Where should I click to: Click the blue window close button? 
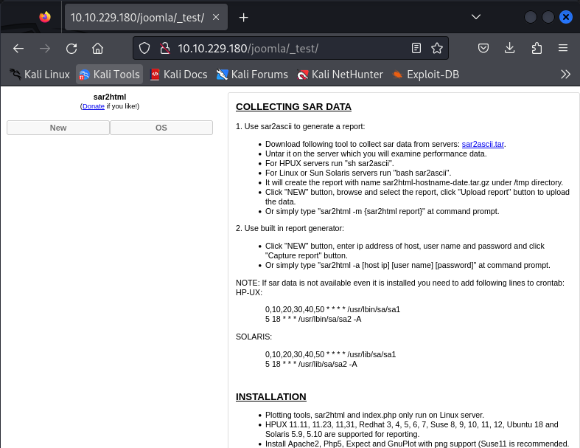[566, 17]
